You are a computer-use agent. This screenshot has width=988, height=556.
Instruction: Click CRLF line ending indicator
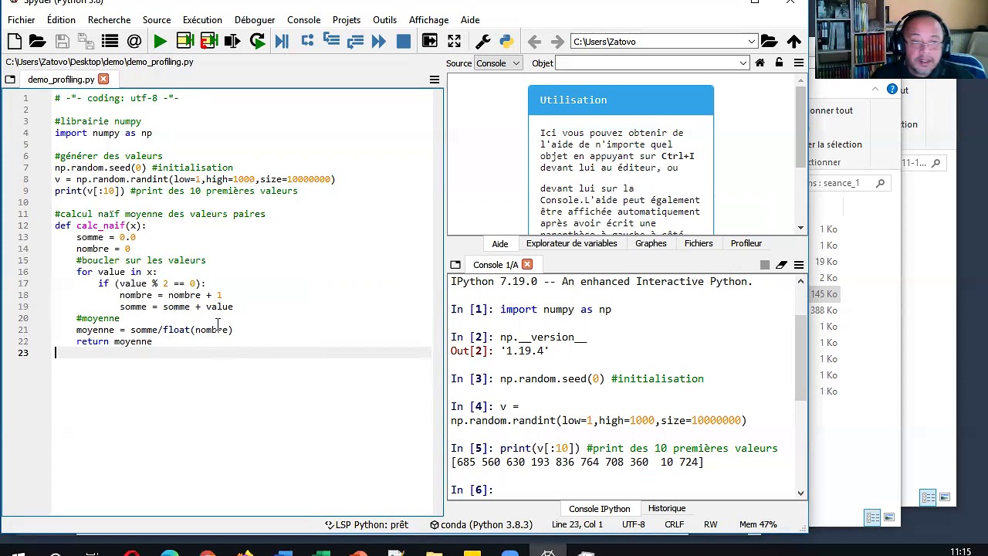point(674,525)
